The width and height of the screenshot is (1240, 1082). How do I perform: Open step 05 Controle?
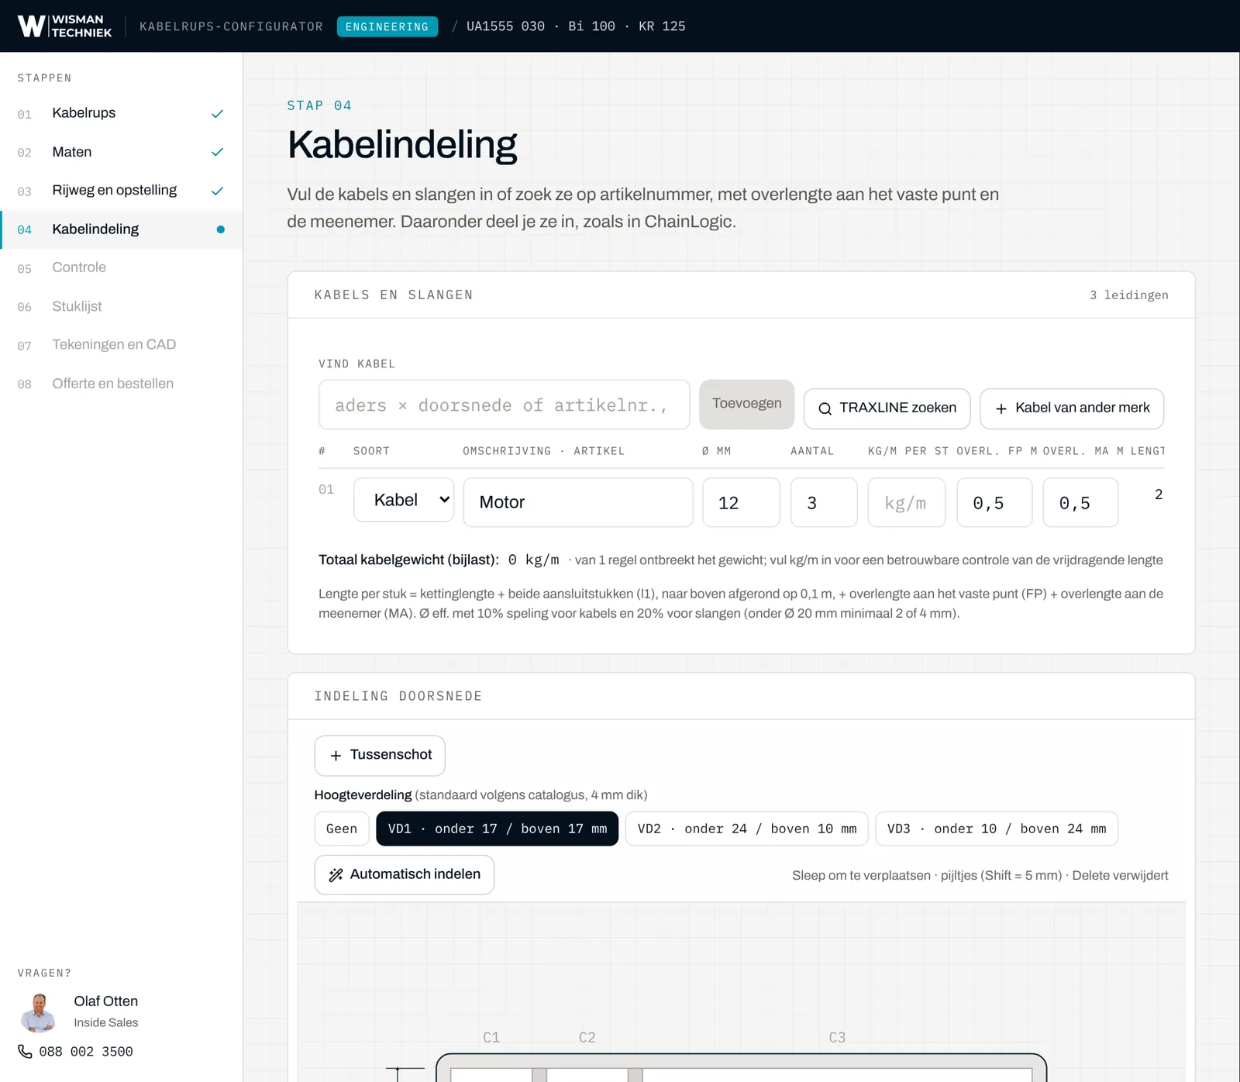122,267
